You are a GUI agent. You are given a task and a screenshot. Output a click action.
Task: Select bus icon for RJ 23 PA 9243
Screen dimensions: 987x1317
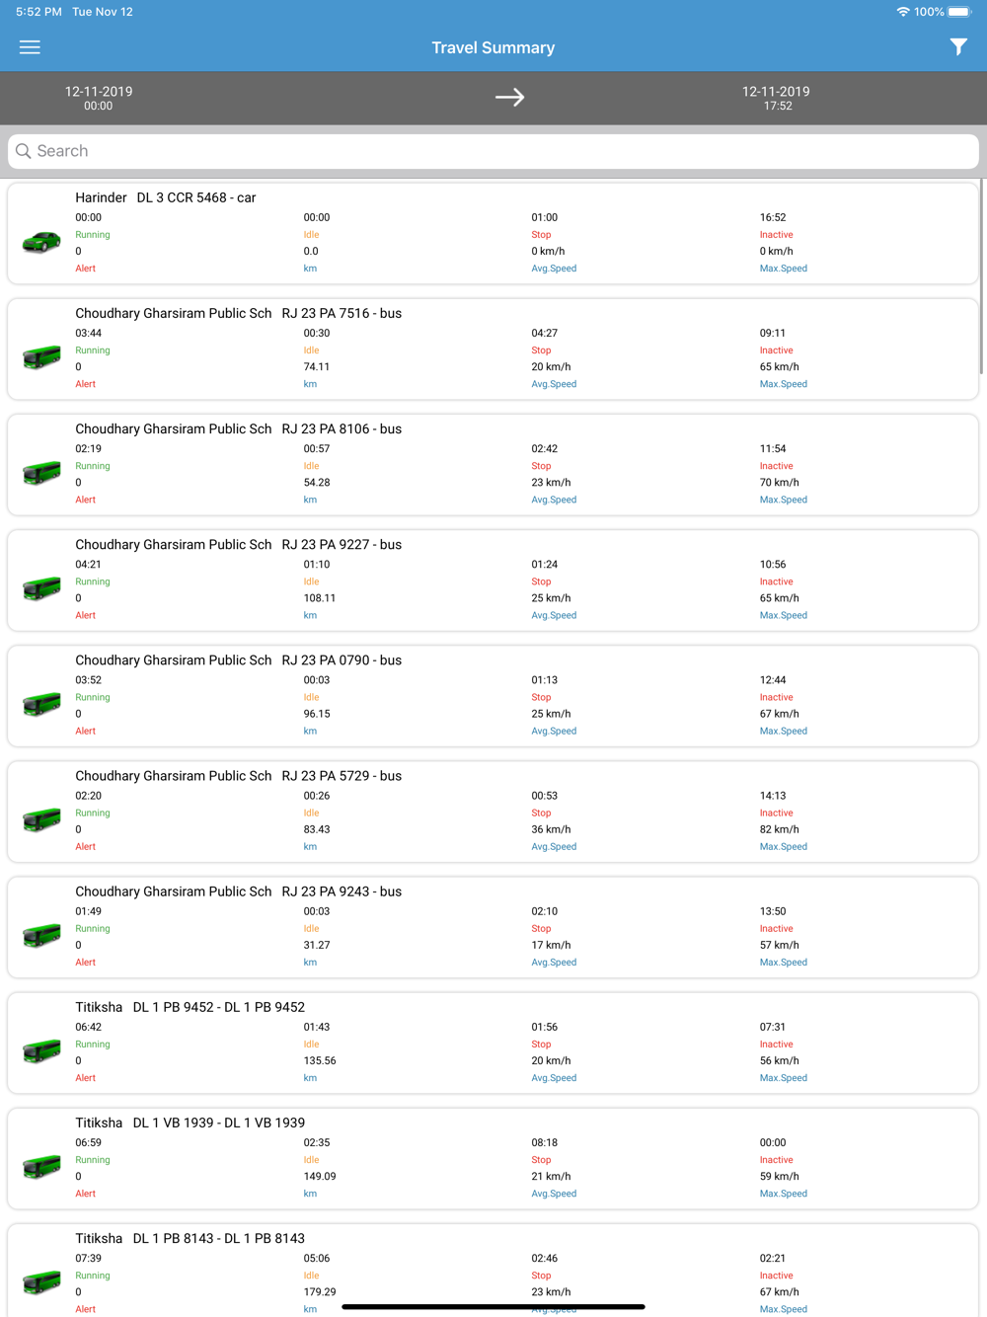pos(41,935)
